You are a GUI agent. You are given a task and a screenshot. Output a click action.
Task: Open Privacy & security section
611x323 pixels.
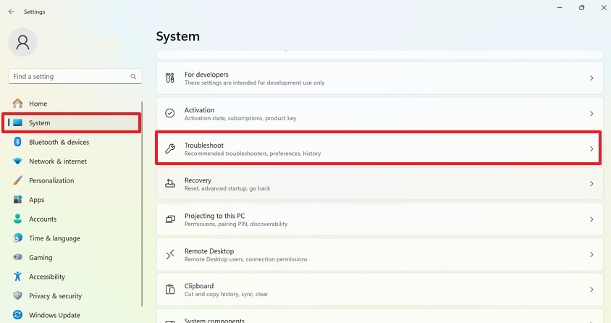point(72,295)
